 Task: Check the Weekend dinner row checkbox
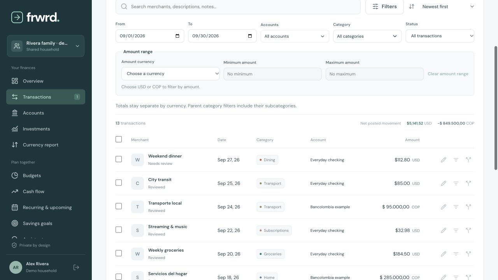click(x=119, y=159)
